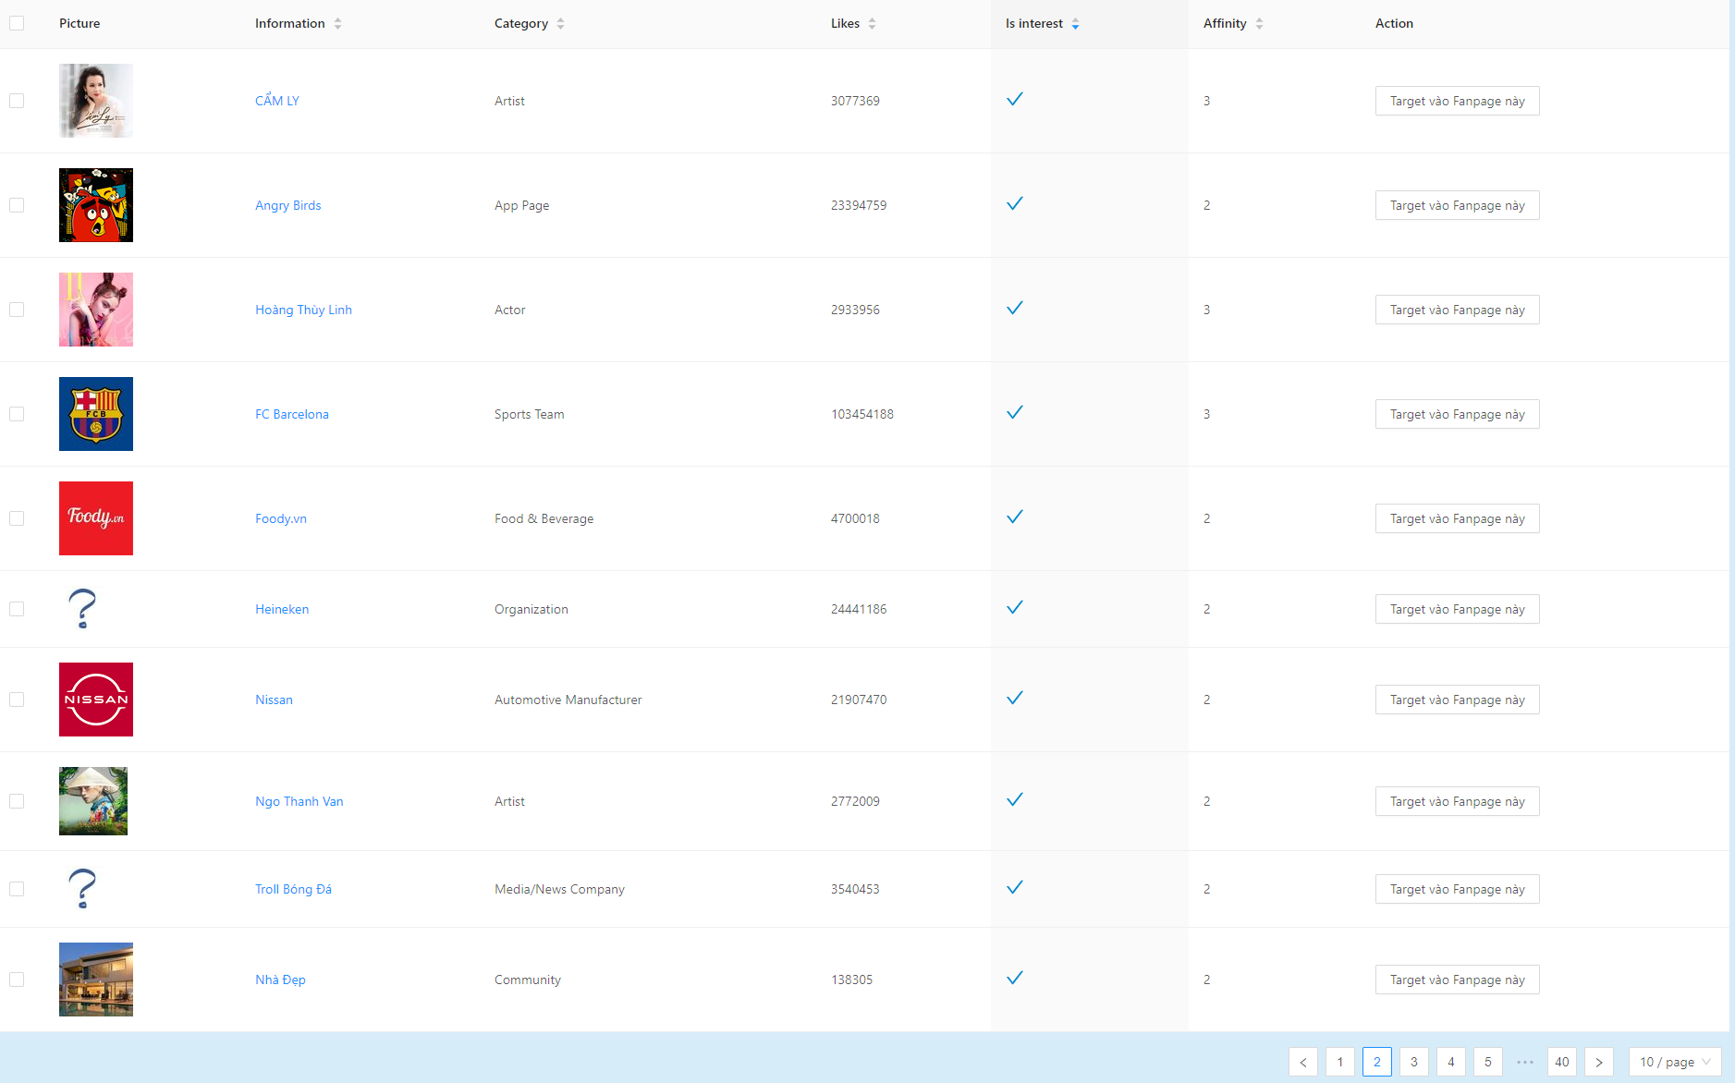Select current page 2
The width and height of the screenshot is (1735, 1083).
pos(1377,1062)
